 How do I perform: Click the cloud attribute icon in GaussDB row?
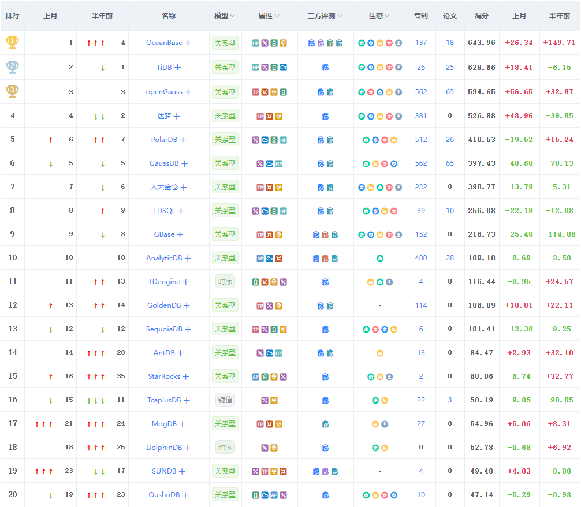click(x=269, y=163)
